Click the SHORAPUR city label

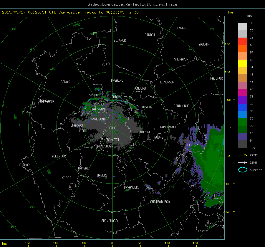[x=181, y=59]
